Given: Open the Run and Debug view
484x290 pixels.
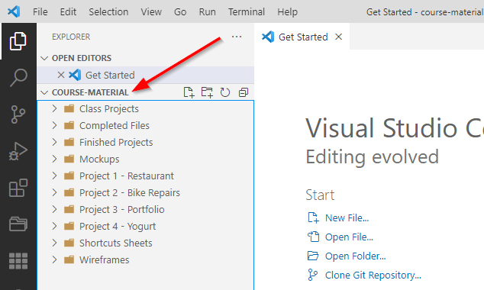Looking at the screenshot, I should click(x=18, y=151).
